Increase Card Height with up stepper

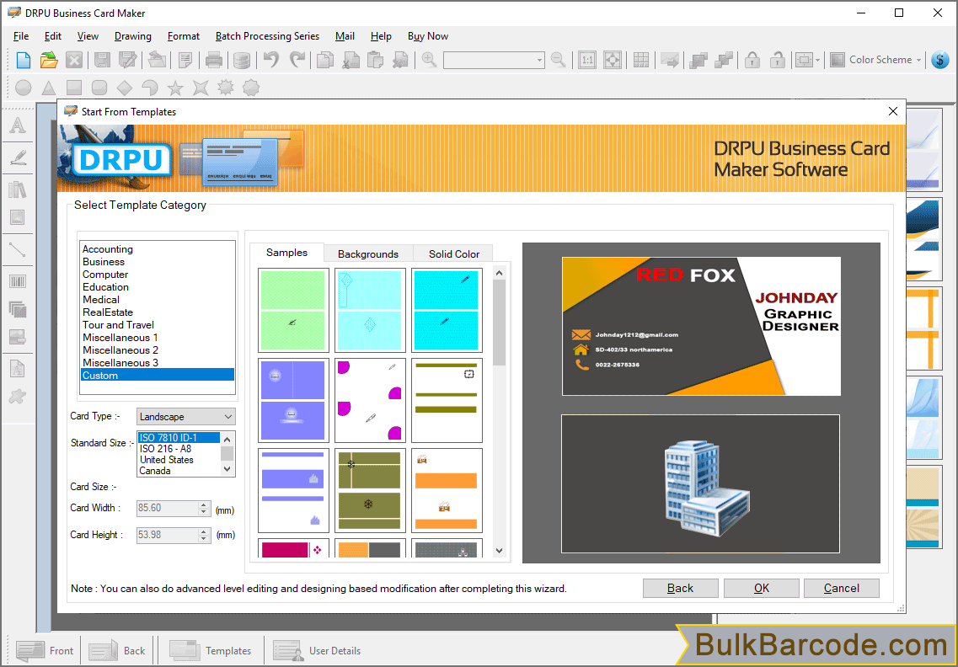[204, 531]
